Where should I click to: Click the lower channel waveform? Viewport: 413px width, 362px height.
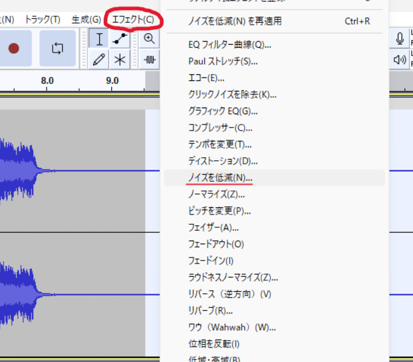tap(80, 294)
